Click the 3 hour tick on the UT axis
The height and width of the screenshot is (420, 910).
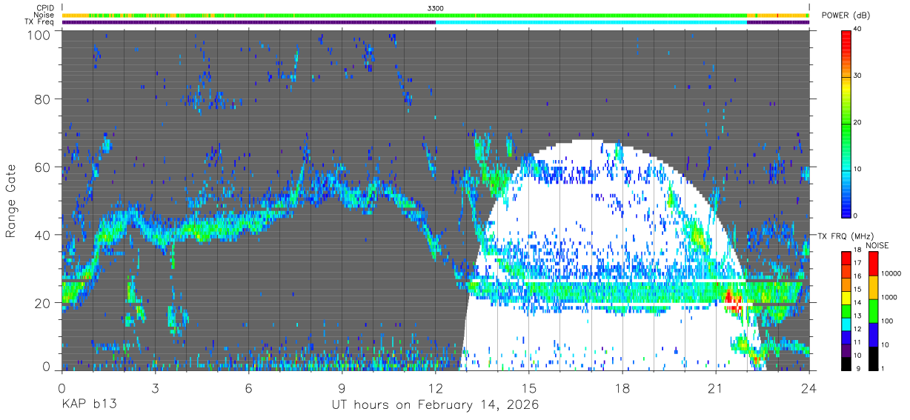pyautogui.click(x=155, y=387)
